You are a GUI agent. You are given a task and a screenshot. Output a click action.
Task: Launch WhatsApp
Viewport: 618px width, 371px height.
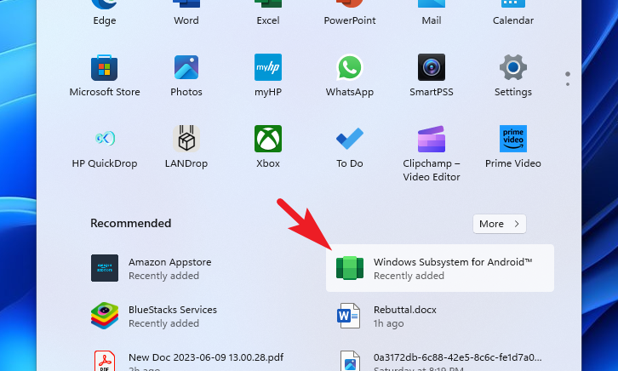[350, 76]
